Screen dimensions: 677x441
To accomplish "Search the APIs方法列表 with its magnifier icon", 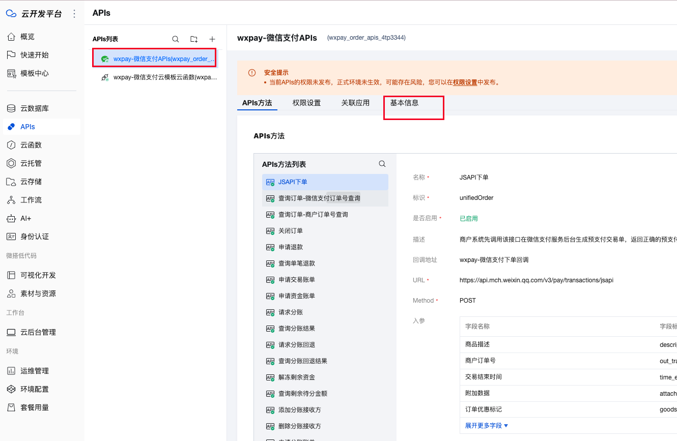I will click(382, 164).
